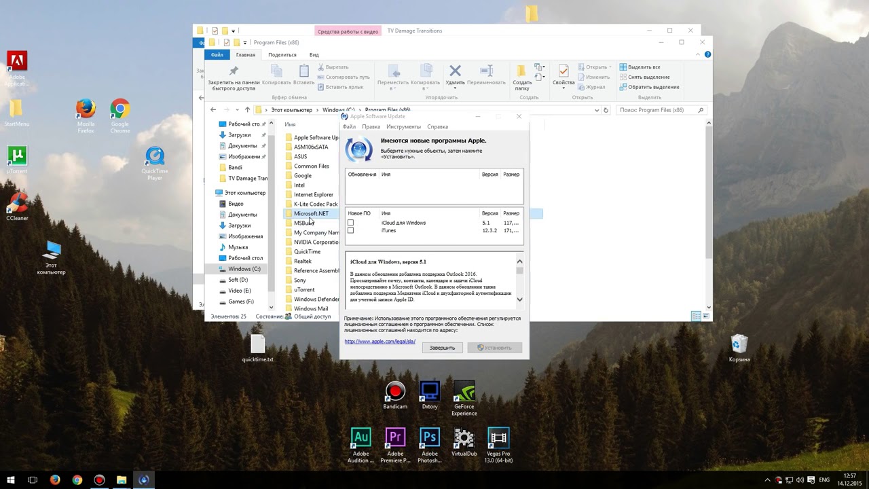Open the Удалить dropdown arrow

click(x=456, y=88)
